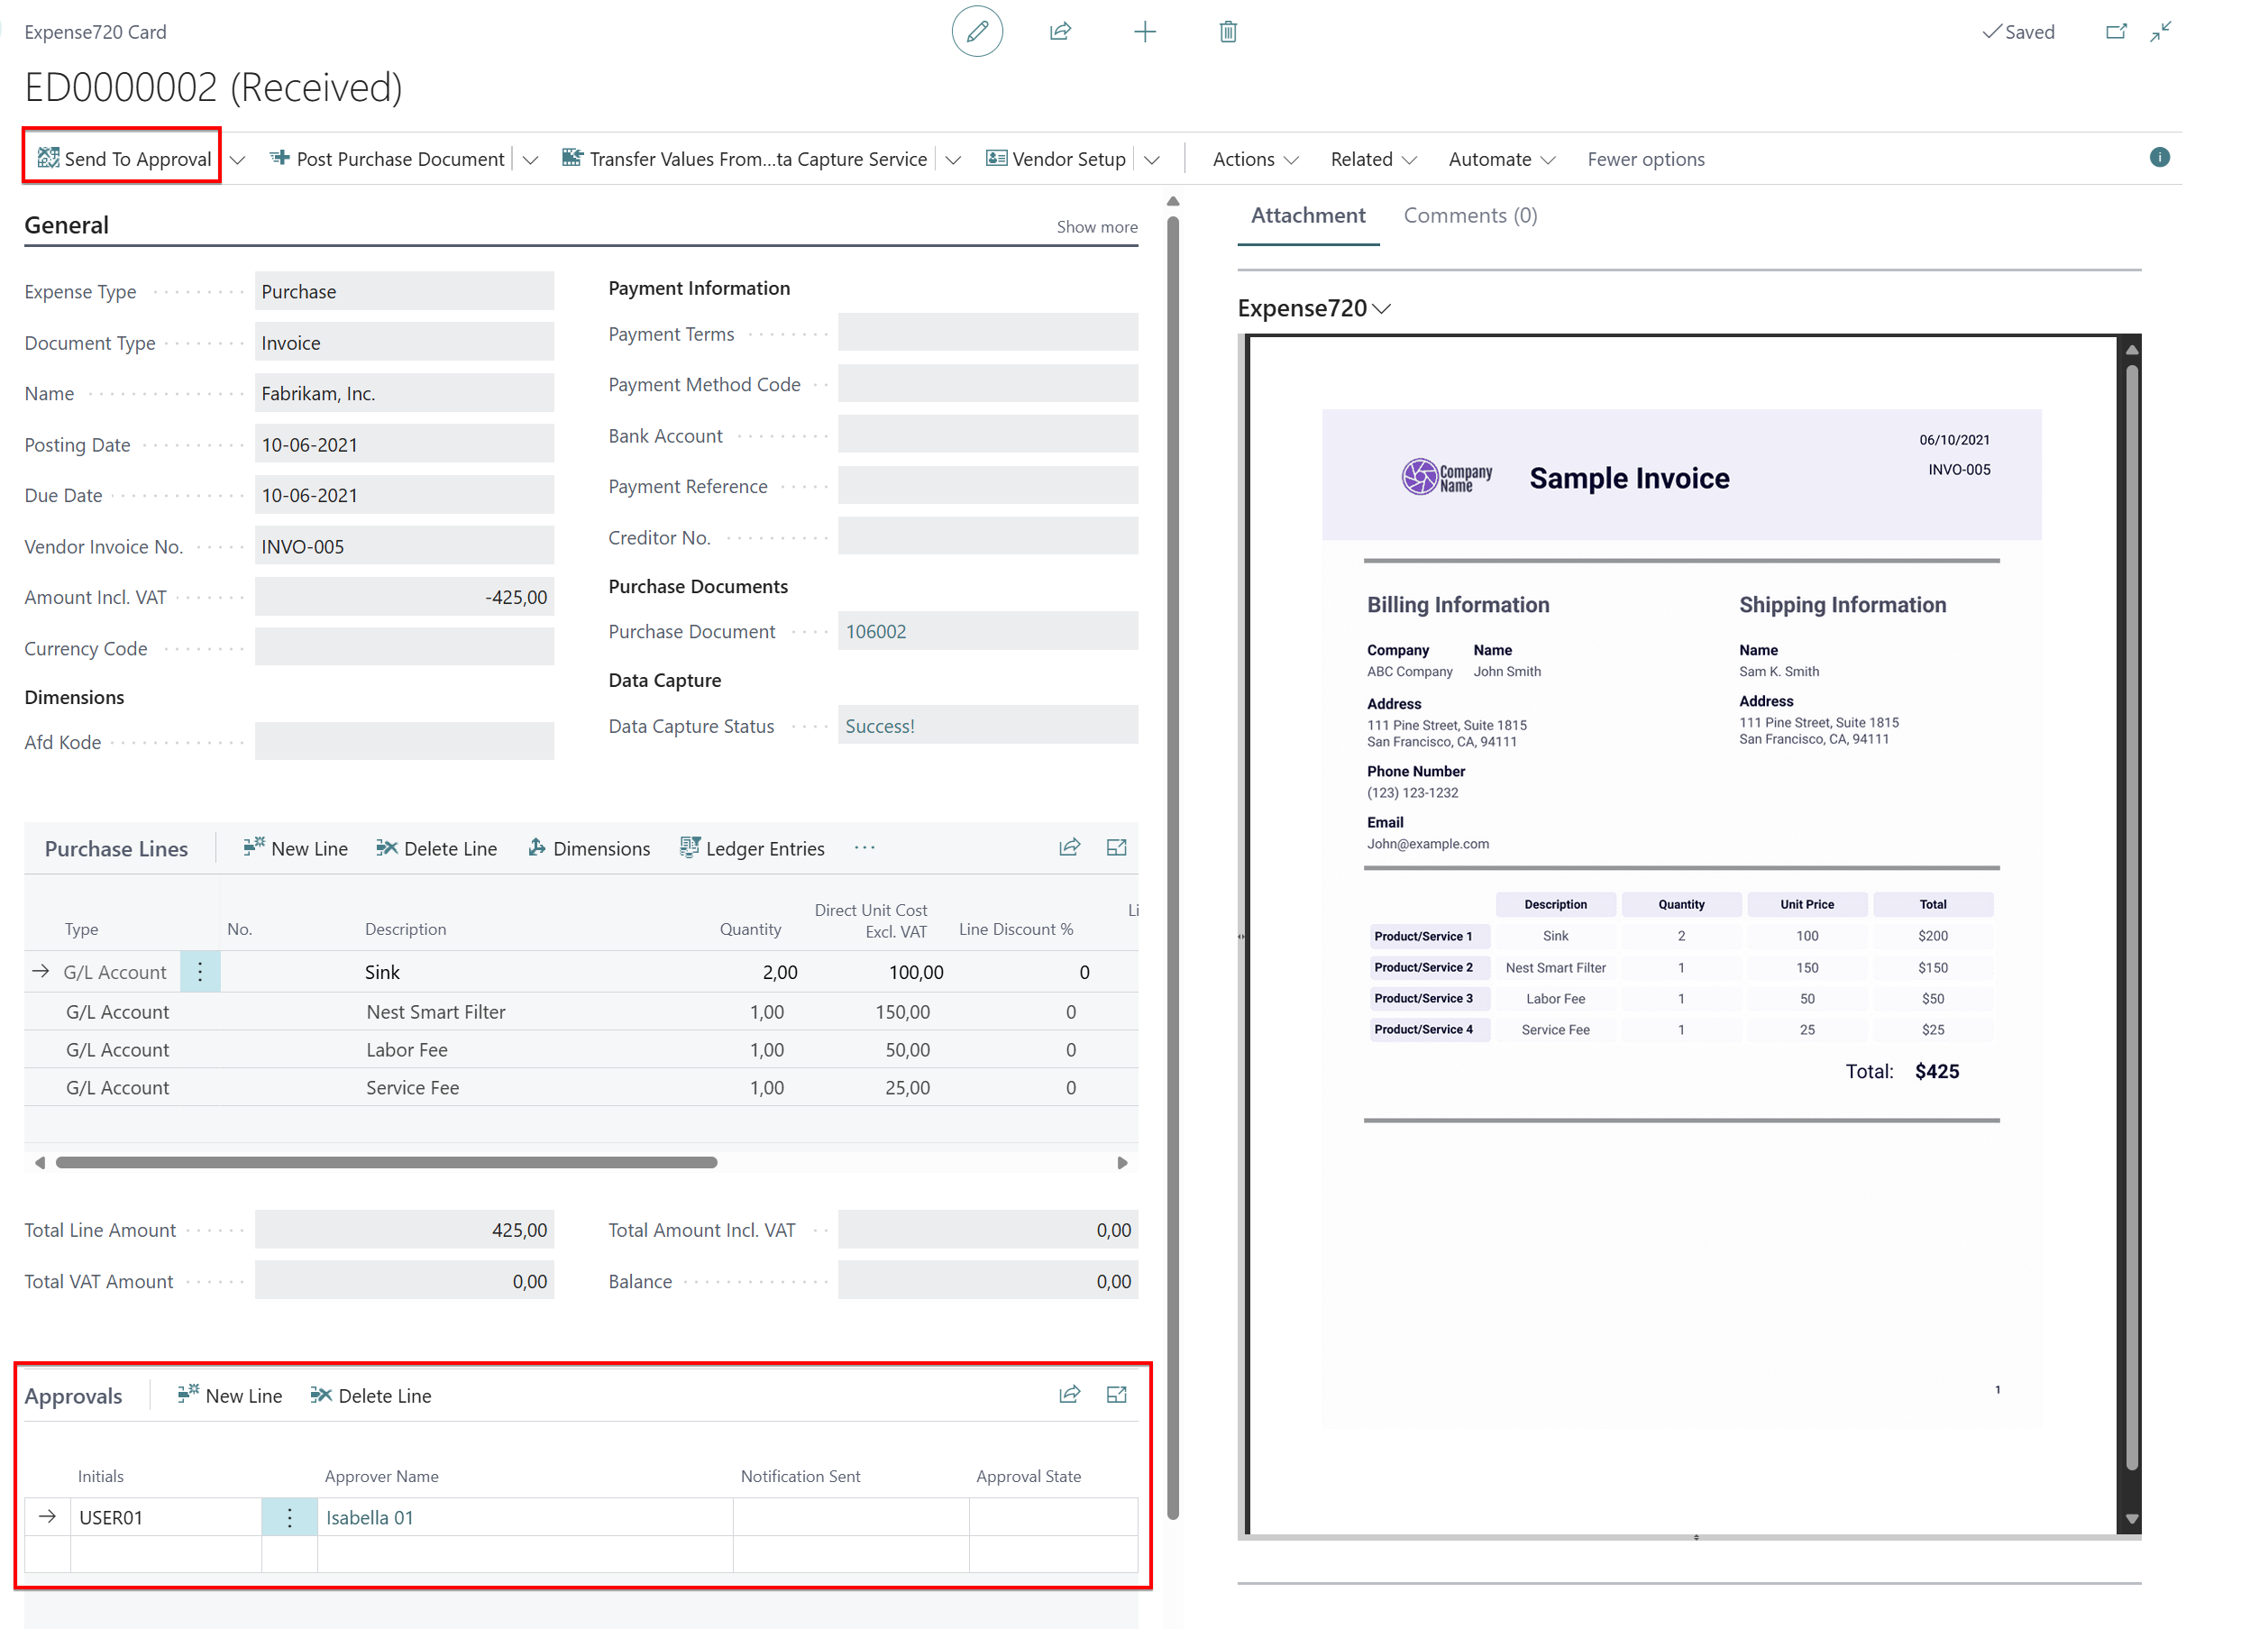Click the attachment viewer vertical scrollbar

point(2131,919)
